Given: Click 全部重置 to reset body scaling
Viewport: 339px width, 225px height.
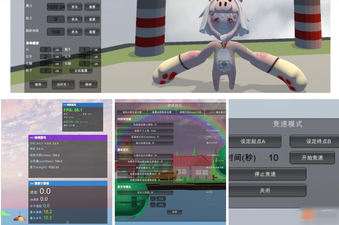Looking at the screenshot, I should pos(81,71).
